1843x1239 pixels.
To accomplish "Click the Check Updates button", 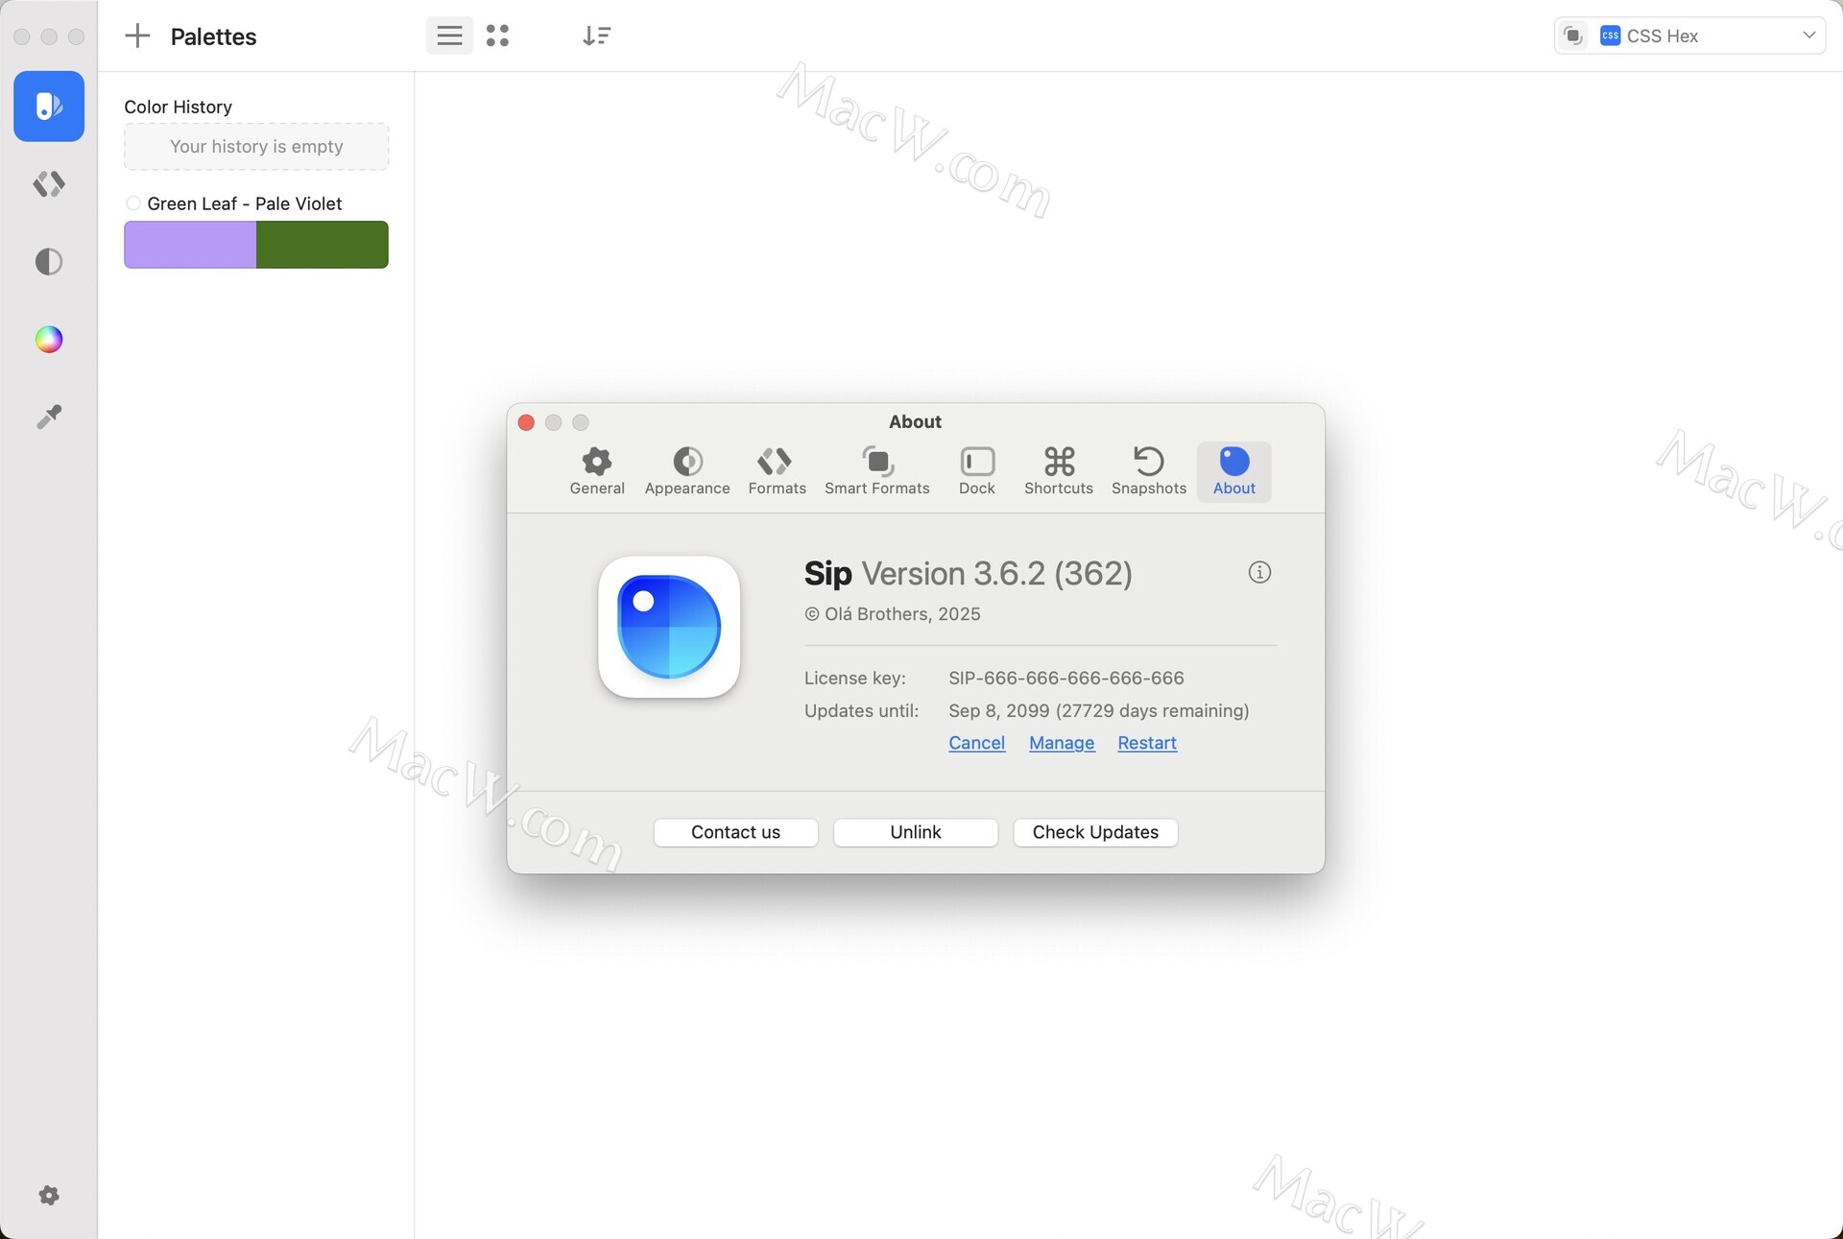I will [x=1095, y=832].
